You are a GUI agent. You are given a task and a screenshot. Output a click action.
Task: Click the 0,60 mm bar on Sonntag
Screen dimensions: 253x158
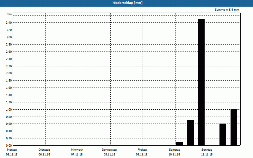(223, 135)
